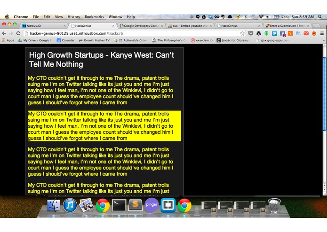Open the Apple menu

point(7,16)
